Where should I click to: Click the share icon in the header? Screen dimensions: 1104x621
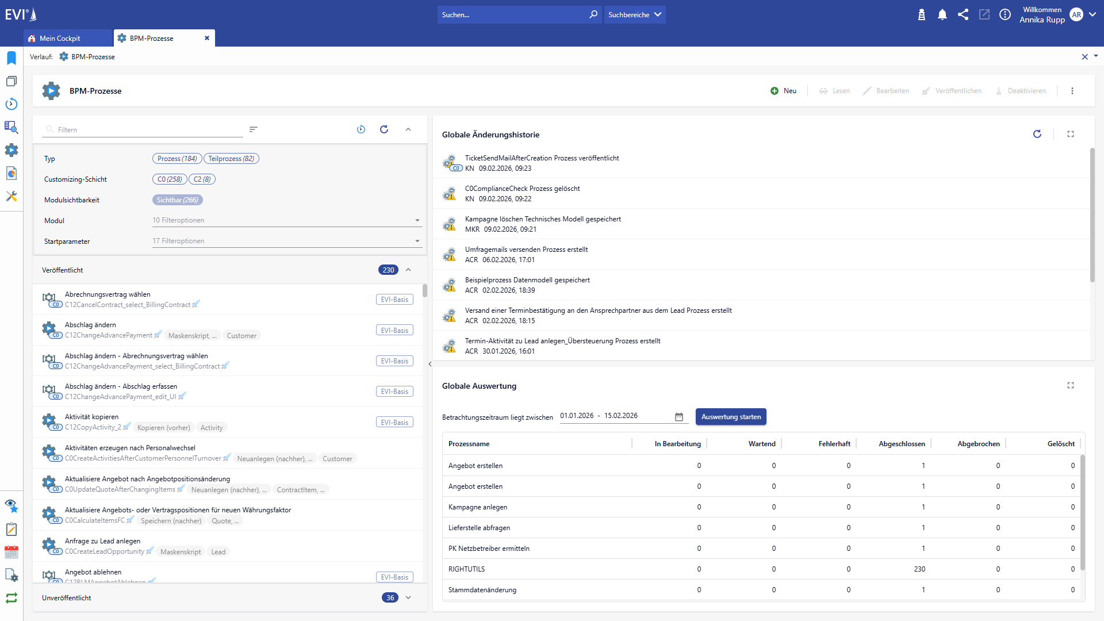pyautogui.click(x=963, y=14)
